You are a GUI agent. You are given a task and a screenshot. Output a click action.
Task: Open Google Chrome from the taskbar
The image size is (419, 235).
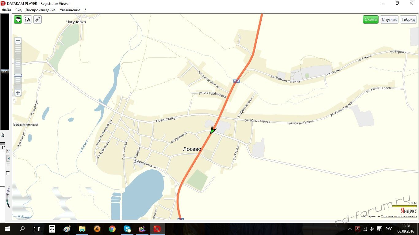(x=112, y=229)
